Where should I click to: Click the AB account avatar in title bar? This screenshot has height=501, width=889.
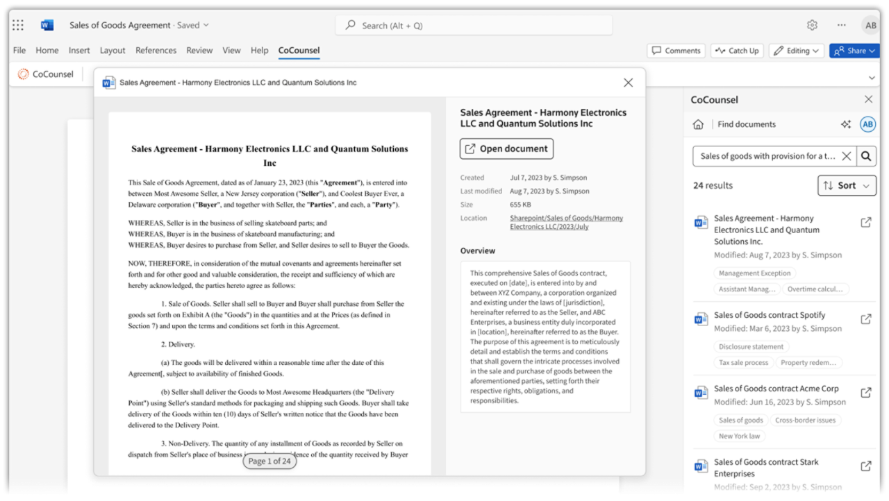(x=870, y=25)
